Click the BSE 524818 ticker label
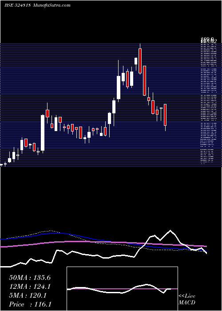The width and height of the screenshot is (222, 311). click(x=17, y=5)
